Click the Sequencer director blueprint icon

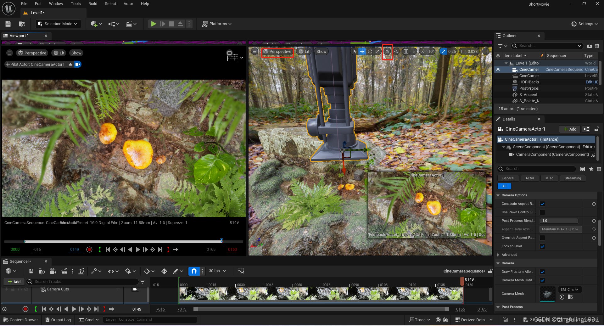click(x=82, y=271)
